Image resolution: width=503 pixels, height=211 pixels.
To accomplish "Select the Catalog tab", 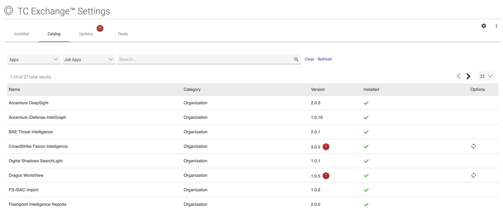I will tap(54, 34).
